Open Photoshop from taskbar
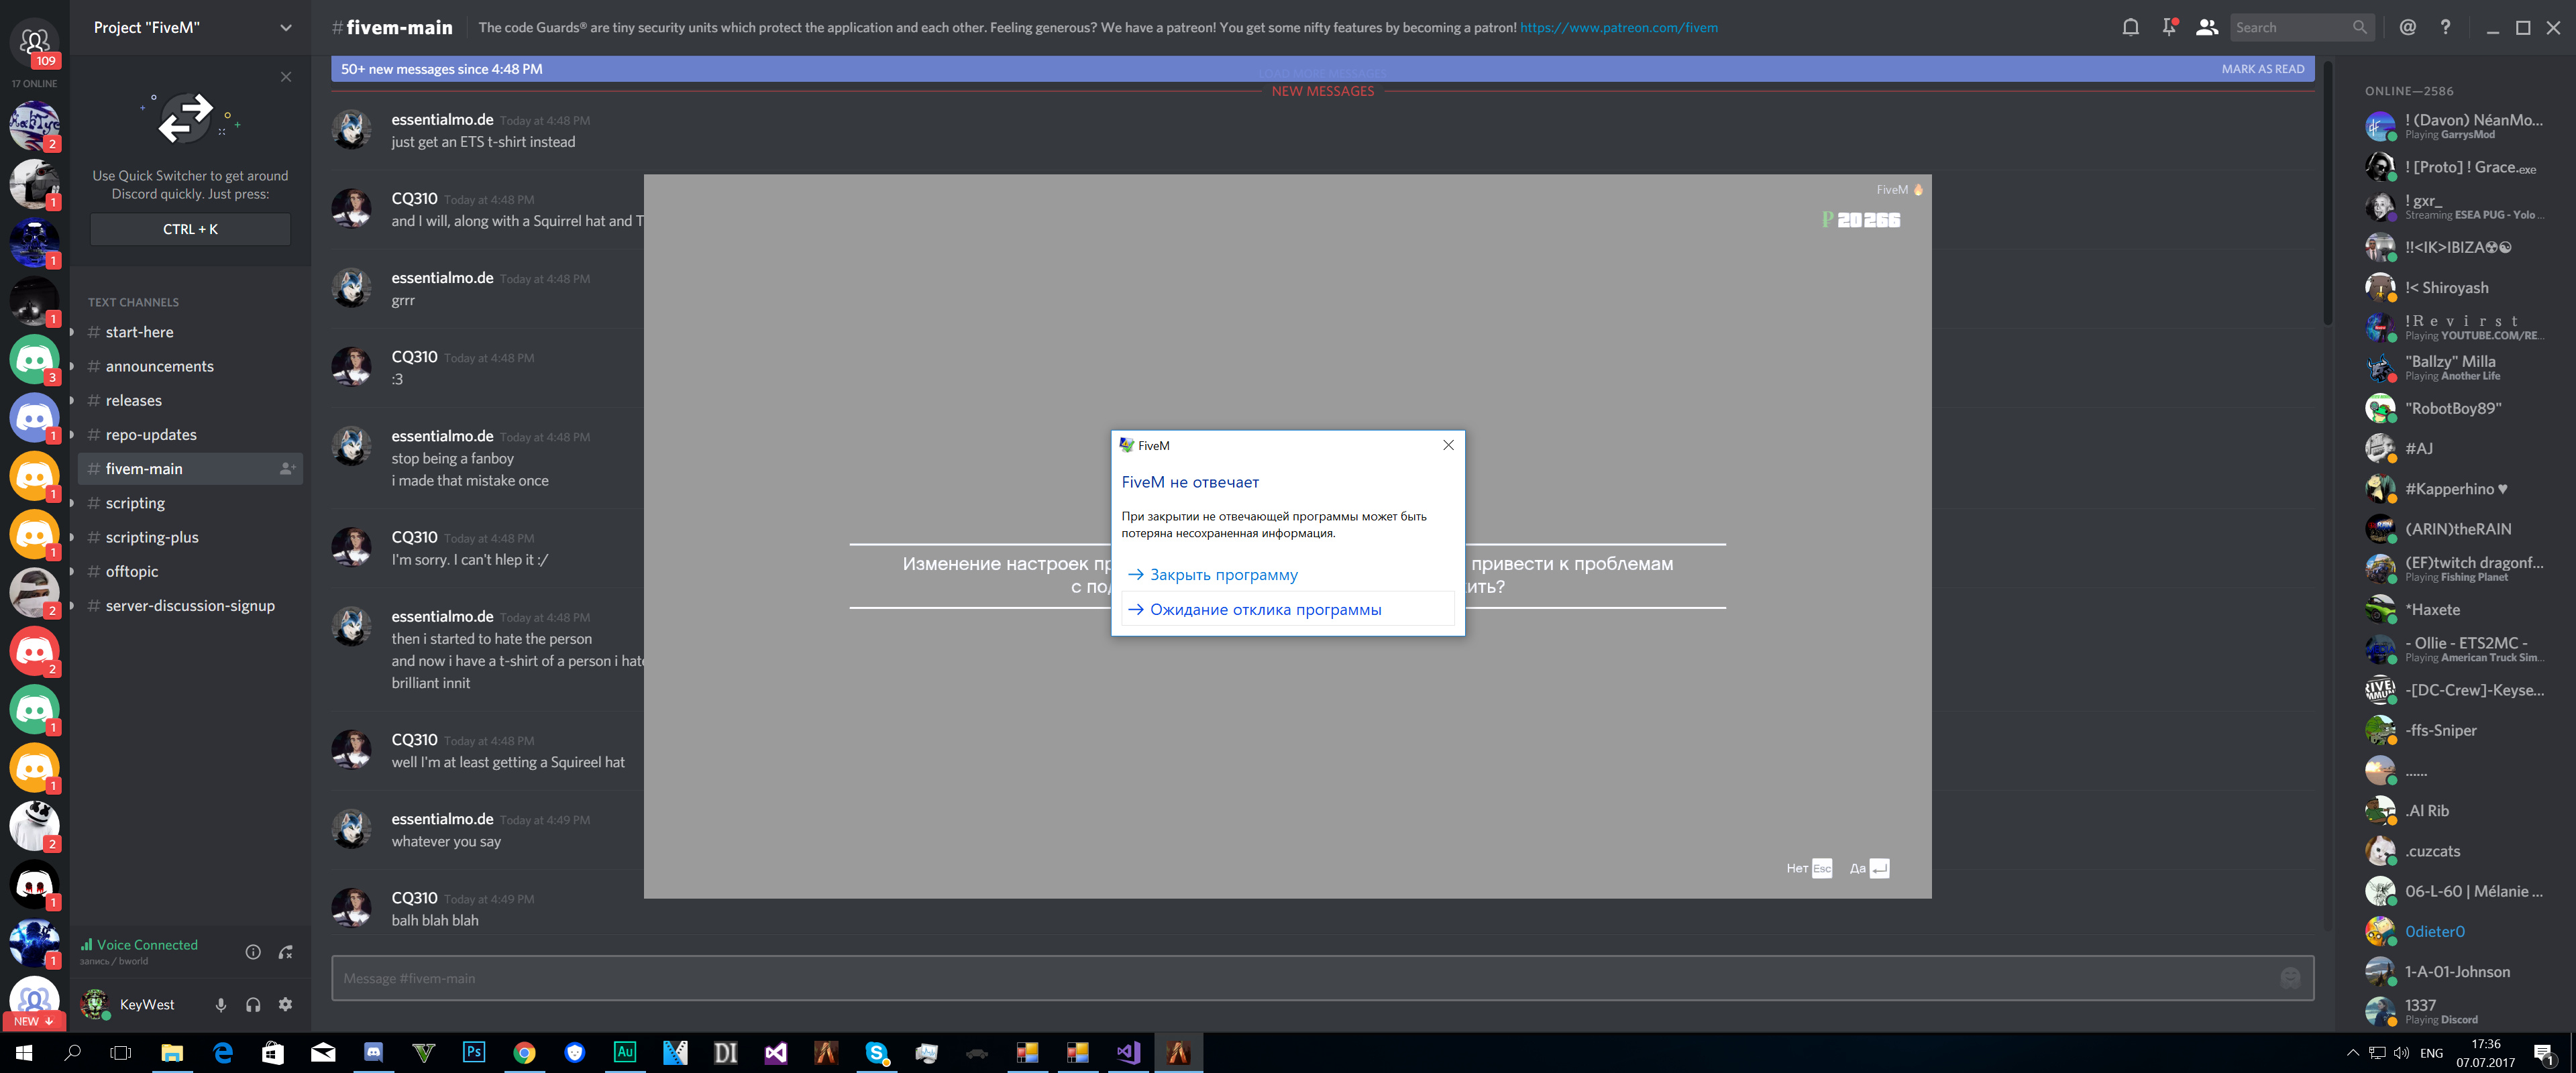The width and height of the screenshot is (2576, 1073). [474, 1052]
